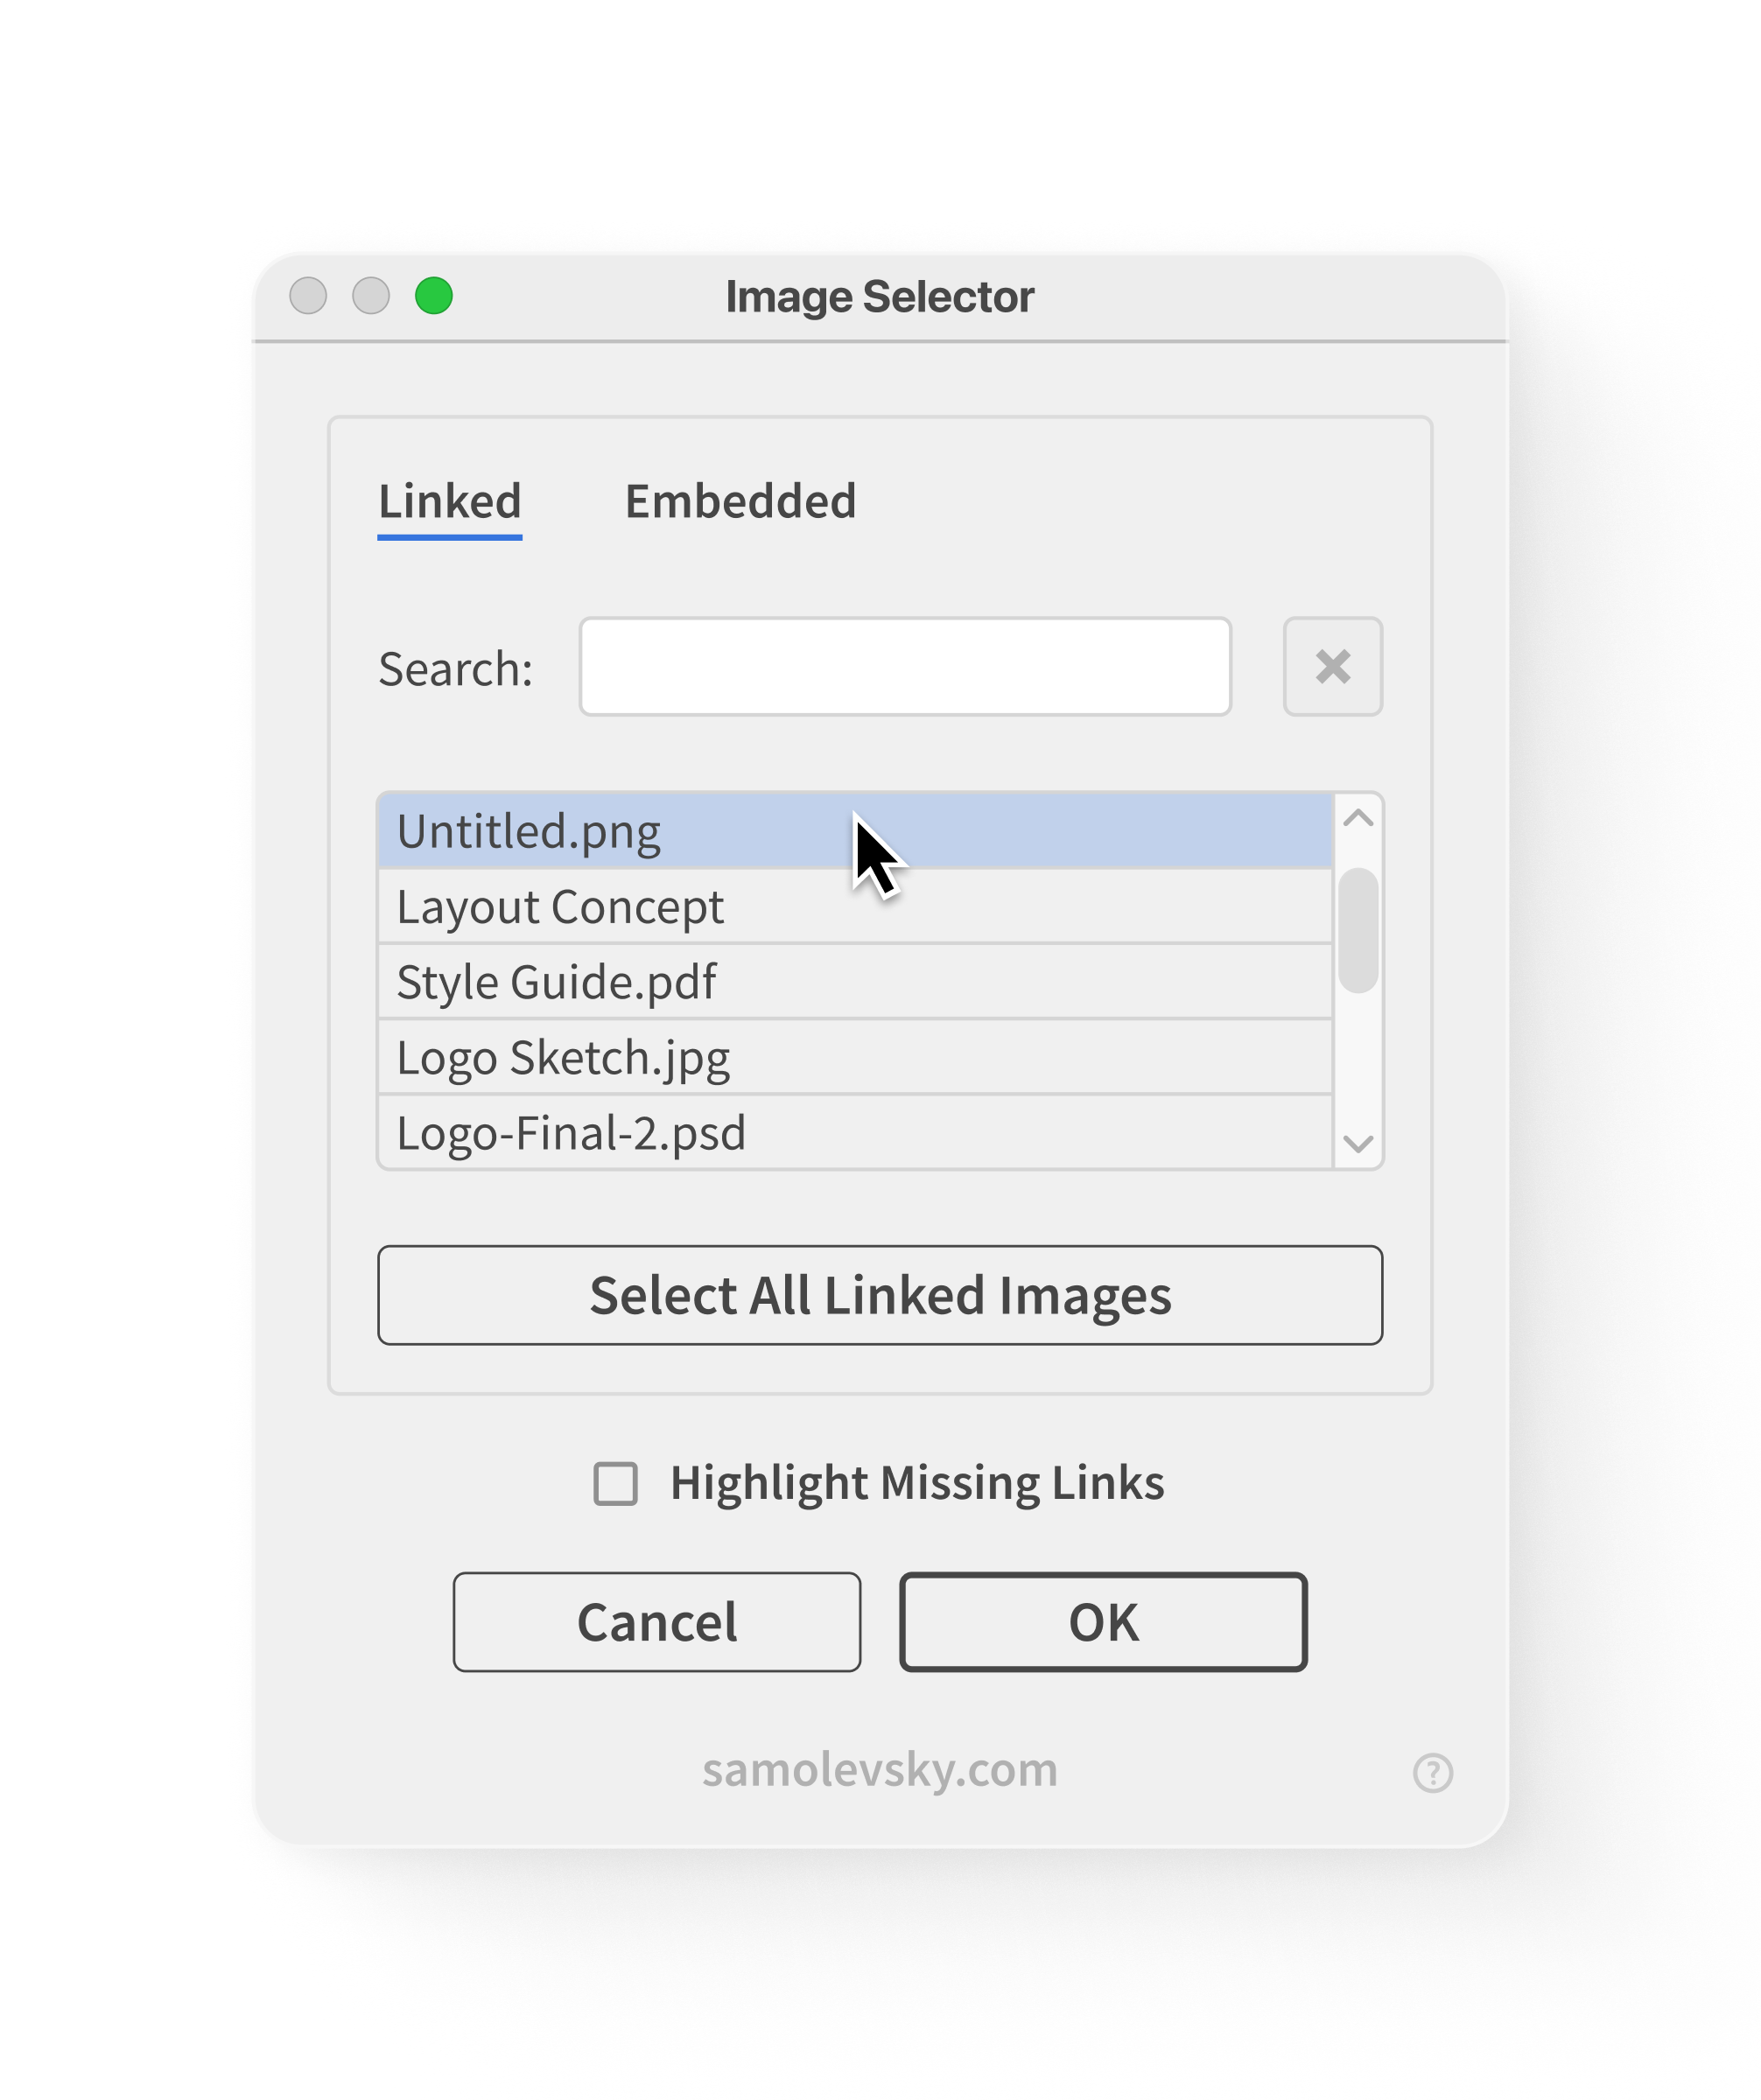This screenshot has width=1761, height=2100.
Task: Clear the search with the X button
Action: [x=1332, y=666]
